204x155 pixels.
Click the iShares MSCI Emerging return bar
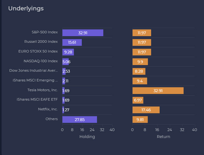[140, 81]
